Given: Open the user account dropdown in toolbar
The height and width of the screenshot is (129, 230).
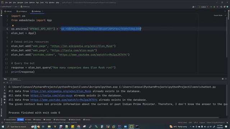Looking at the screenshot, I should click(194, 7).
